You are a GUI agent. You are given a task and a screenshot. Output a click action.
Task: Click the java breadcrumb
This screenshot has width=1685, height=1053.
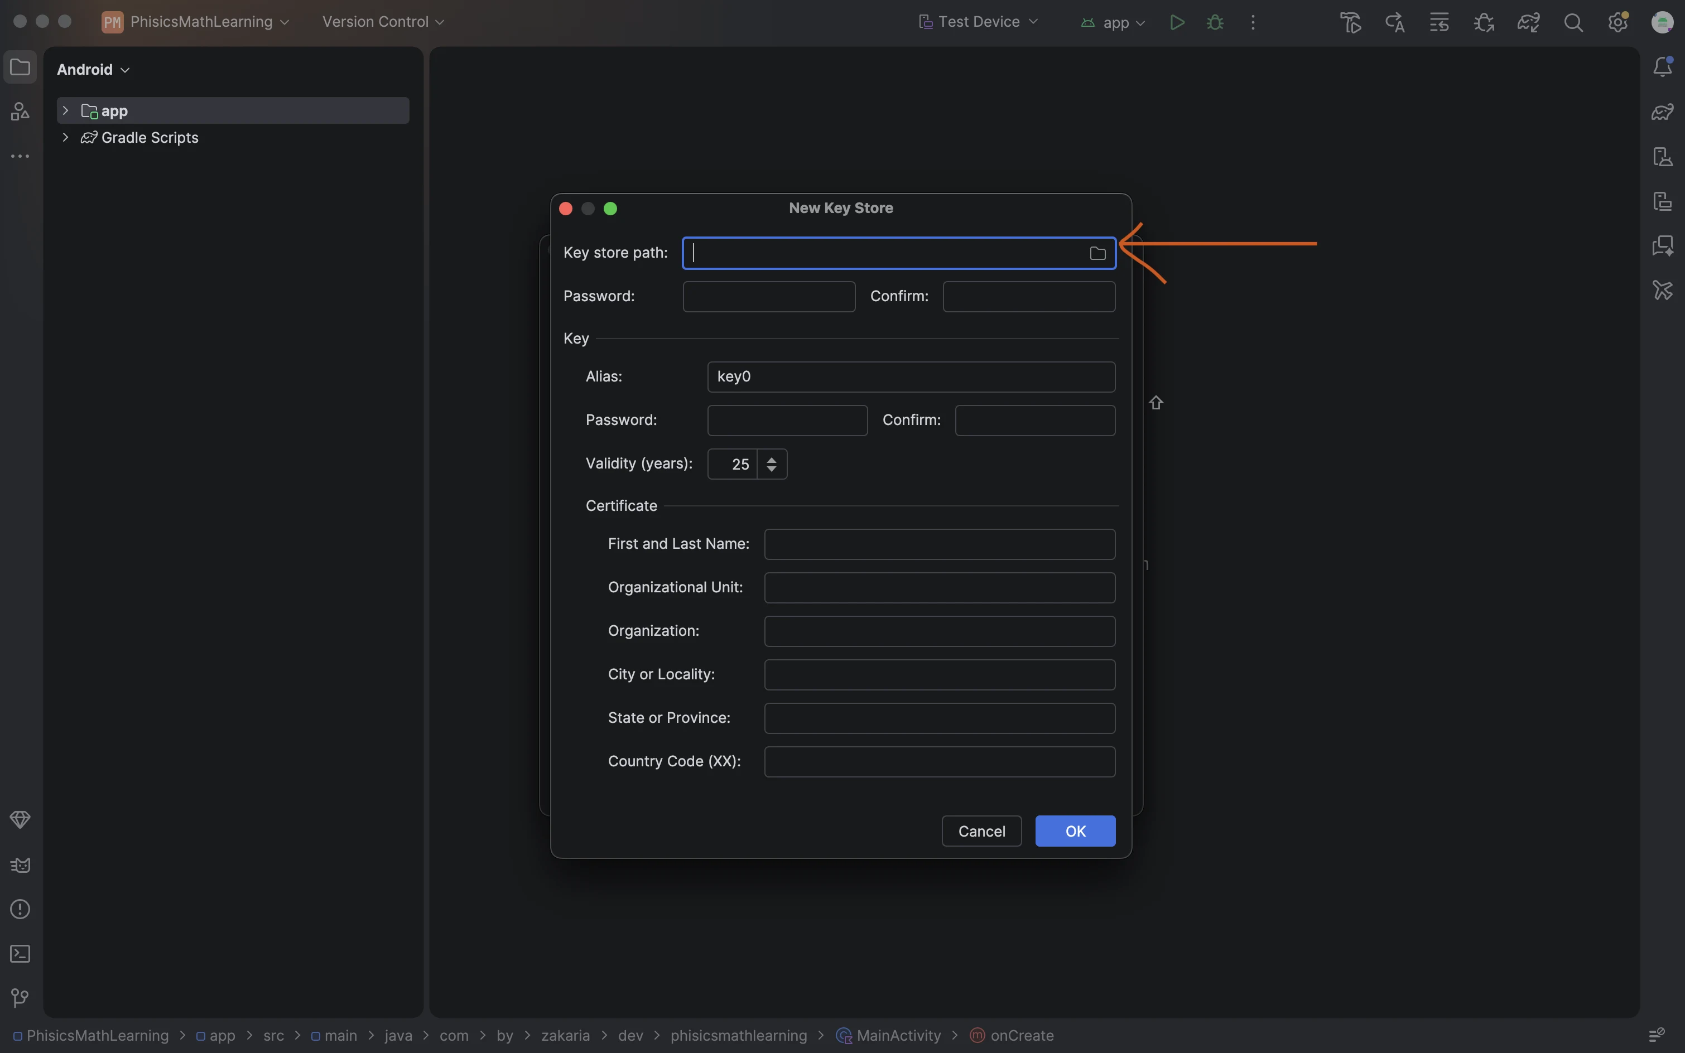click(x=398, y=1036)
